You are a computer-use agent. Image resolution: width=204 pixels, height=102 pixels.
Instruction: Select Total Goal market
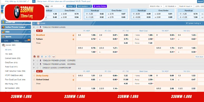(11, 67)
